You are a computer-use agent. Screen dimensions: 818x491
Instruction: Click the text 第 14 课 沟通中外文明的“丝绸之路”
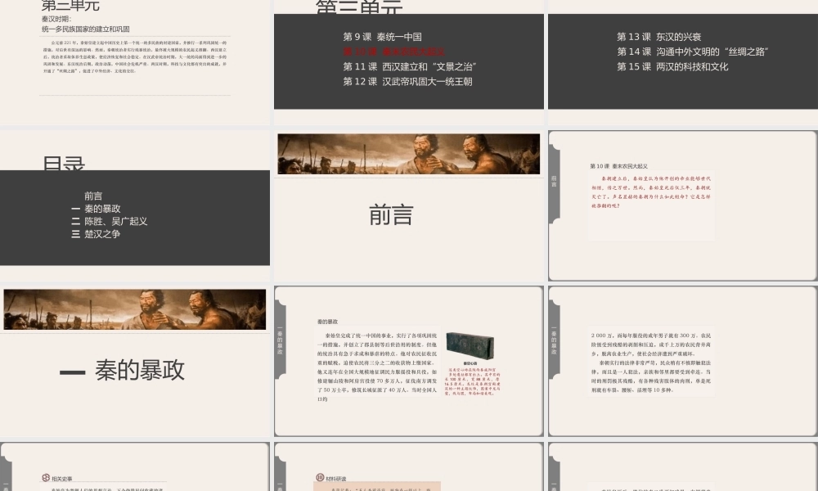(x=692, y=52)
